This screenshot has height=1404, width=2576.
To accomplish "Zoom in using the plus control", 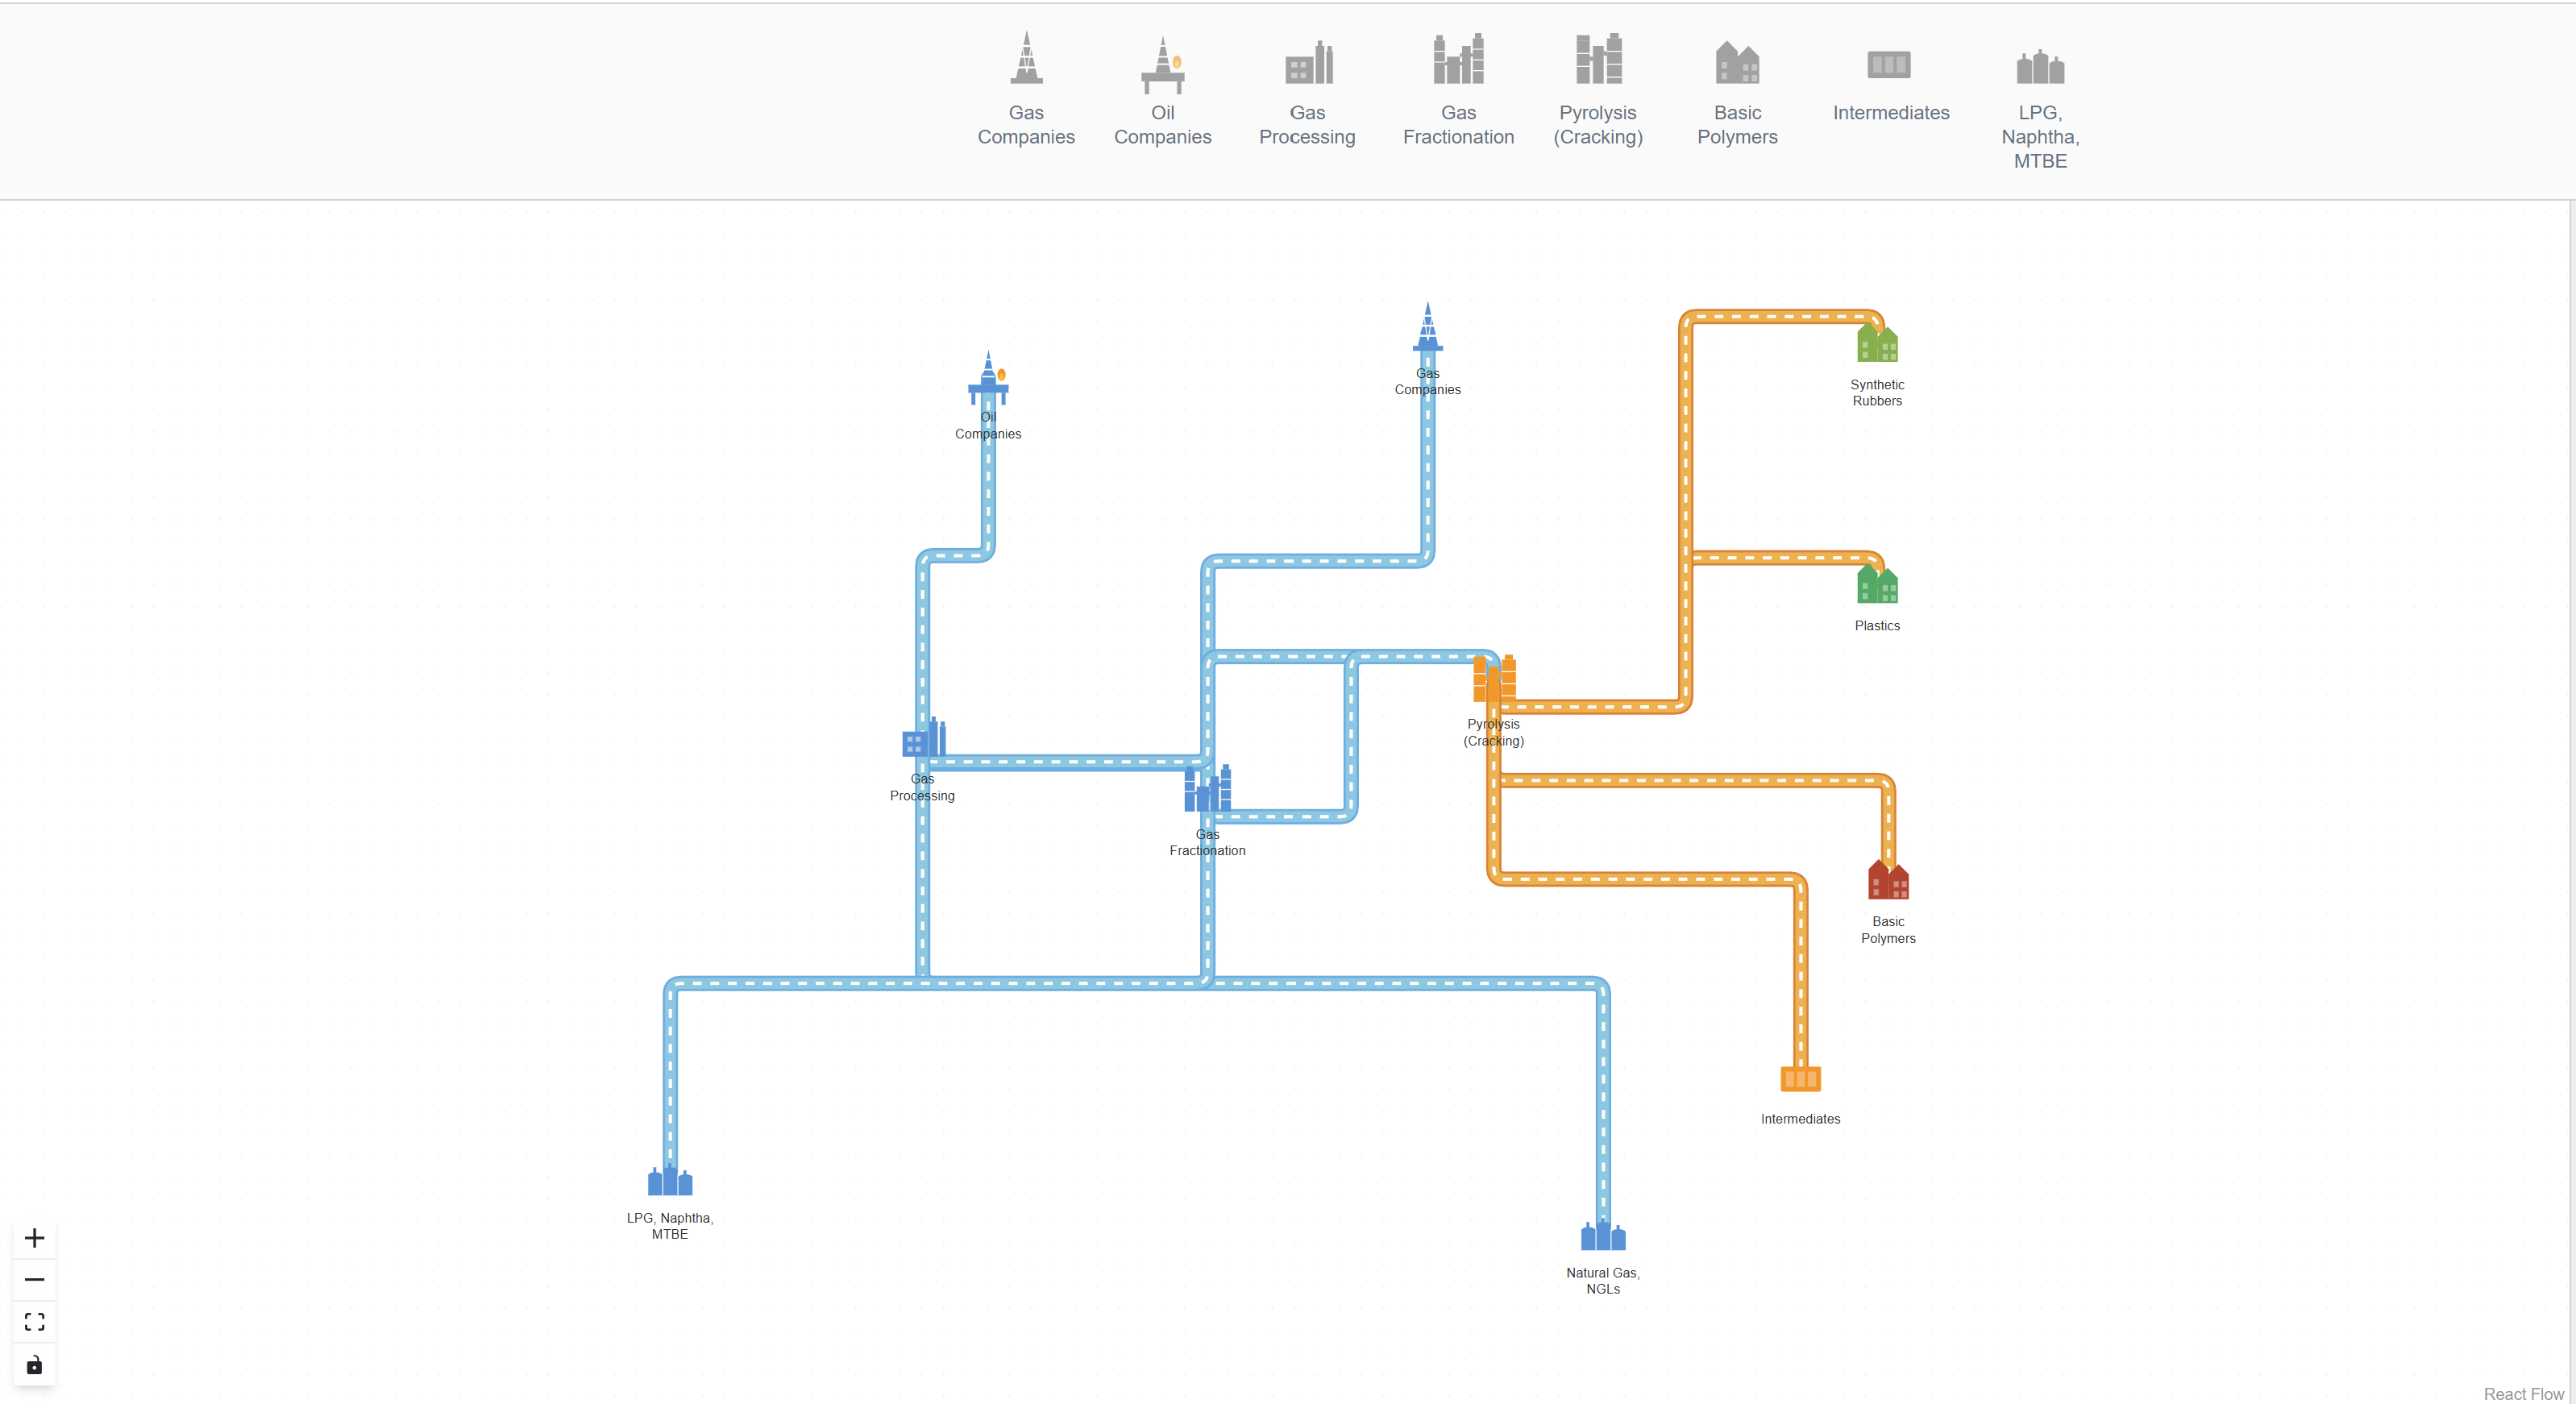I will pyautogui.click(x=34, y=1237).
